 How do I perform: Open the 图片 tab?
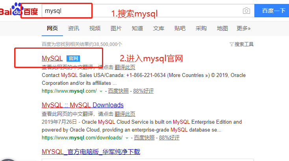coord(116,28)
